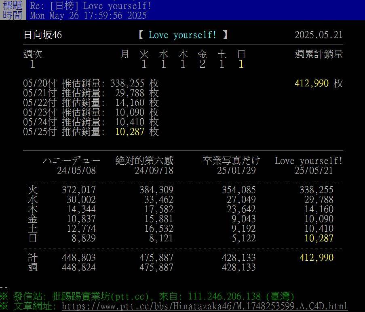The width and height of the screenshot is (365, 312).
Task: Click the '文章網址' label
Action: point(33,306)
